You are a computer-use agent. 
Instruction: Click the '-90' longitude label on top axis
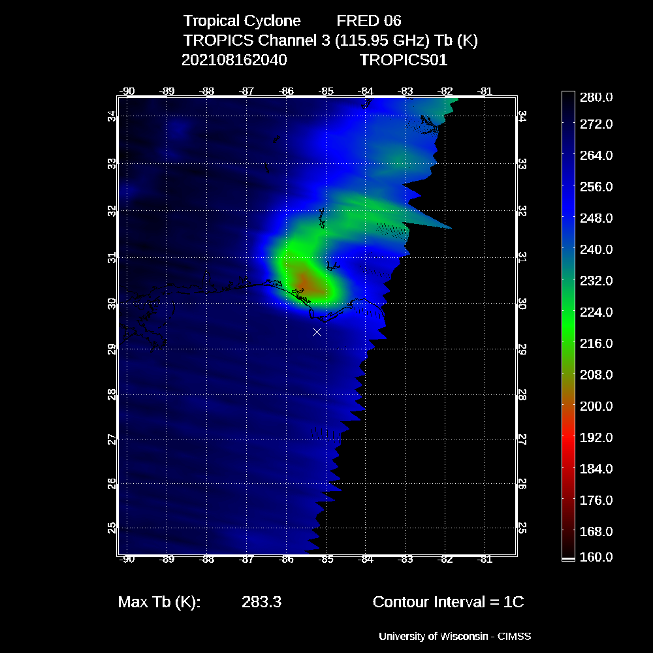(x=127, y=91)
